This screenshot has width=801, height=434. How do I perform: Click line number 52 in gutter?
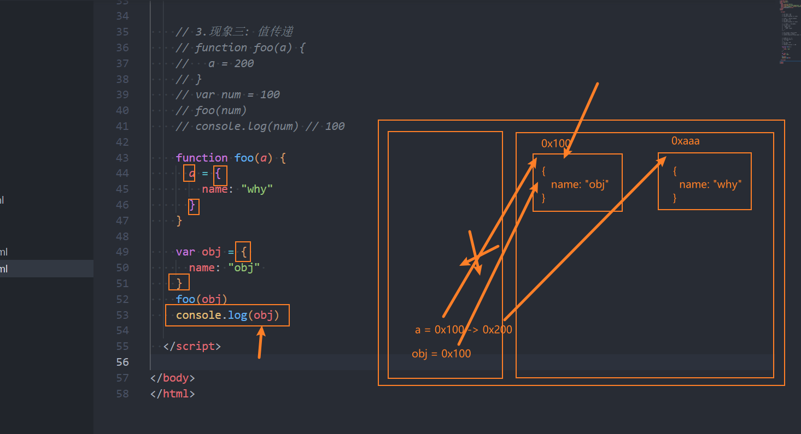pyautogui.click(x=122, y=299)
